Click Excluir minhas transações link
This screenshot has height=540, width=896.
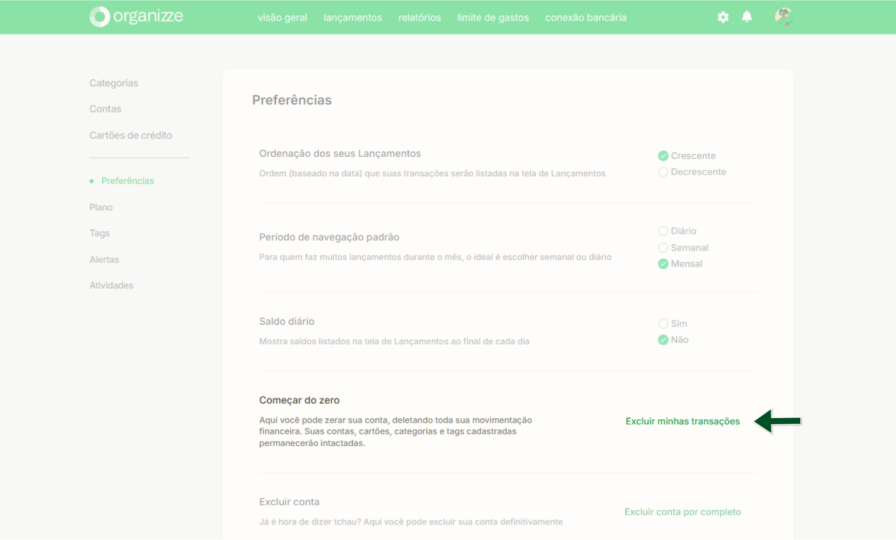(x=683, y=421)
